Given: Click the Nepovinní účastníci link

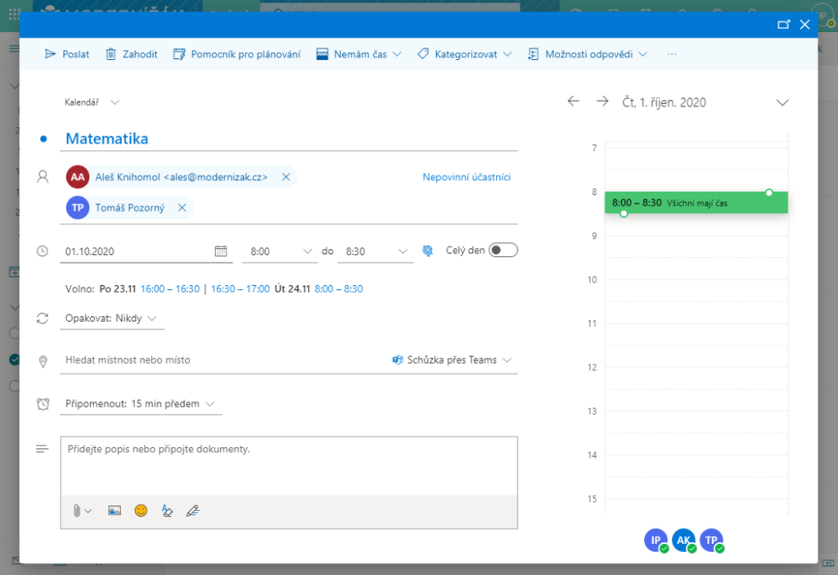Looking at the screenshot, I should tap(466, 177).
